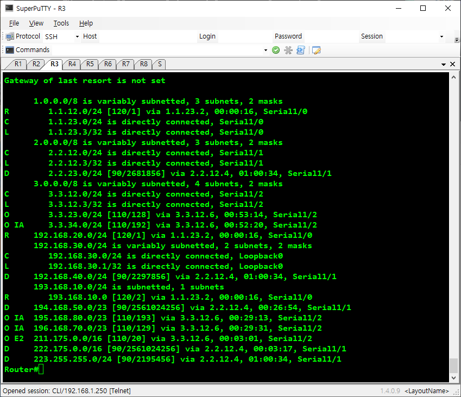
Task: Click the 192.168.20.0/24 RIP route line
Action: (x=158, y=235)
